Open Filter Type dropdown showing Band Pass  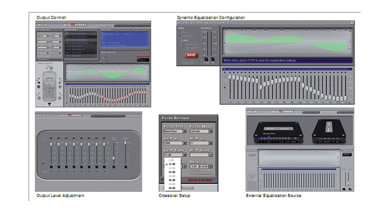pyautogui.click(x=175, y=131)
